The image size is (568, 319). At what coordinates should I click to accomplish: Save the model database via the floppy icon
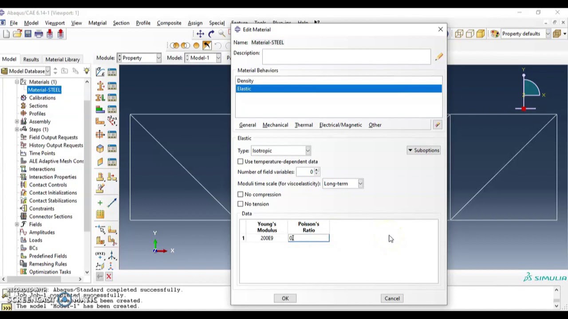[x=28, y=34]
